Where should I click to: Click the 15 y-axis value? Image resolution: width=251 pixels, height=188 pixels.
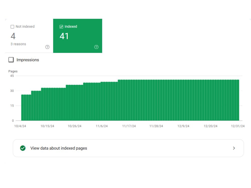12,106
